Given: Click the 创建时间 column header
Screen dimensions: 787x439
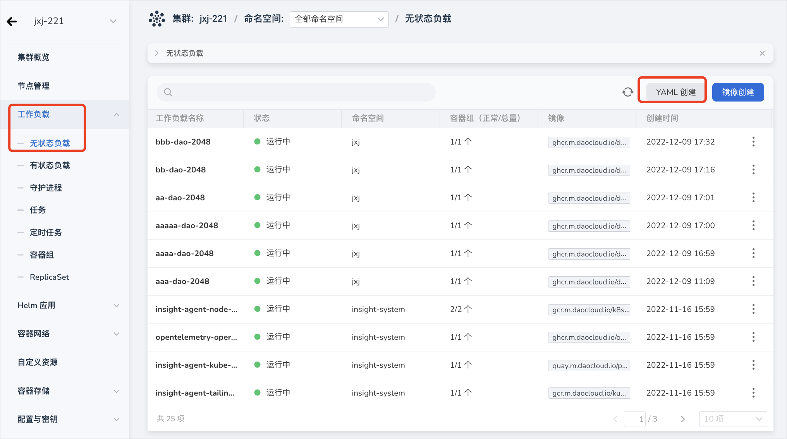Looking at the screenshot, I should pos(662,118).
